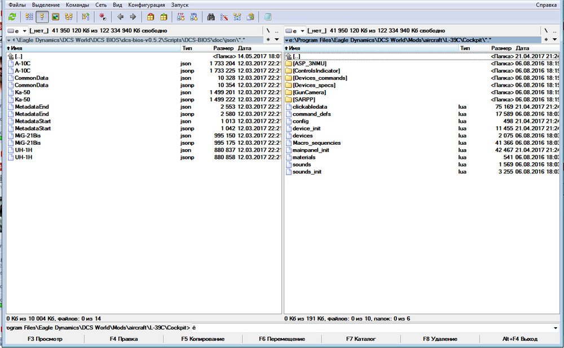The image size is (564, 348).
Task: Open the Сеть menu
Action: click(x=101, y=5)
